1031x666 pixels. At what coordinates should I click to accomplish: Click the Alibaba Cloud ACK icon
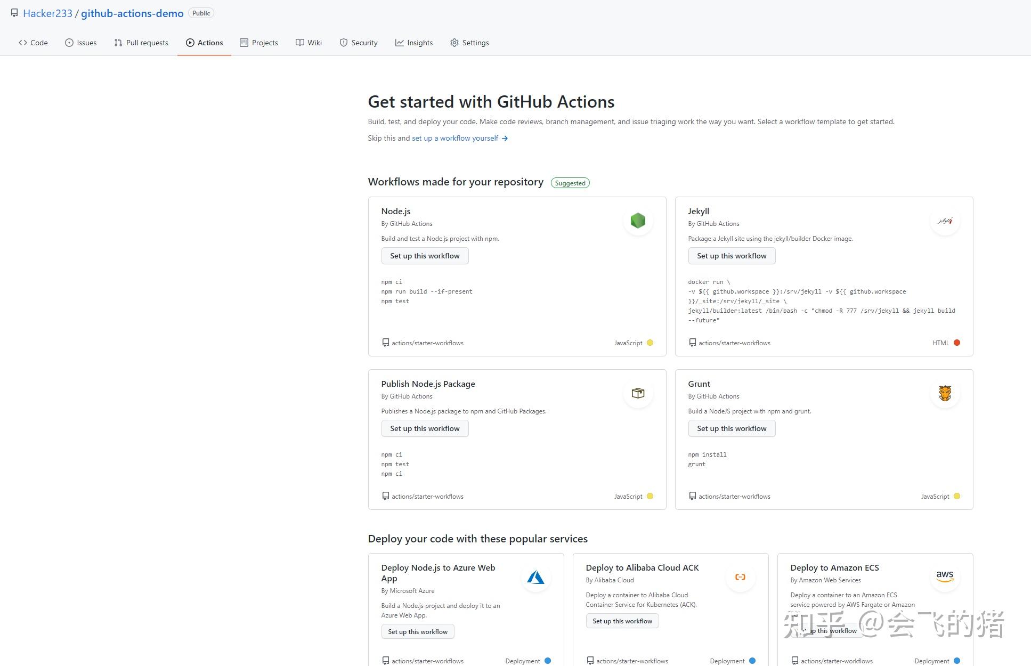coord(740,576)
